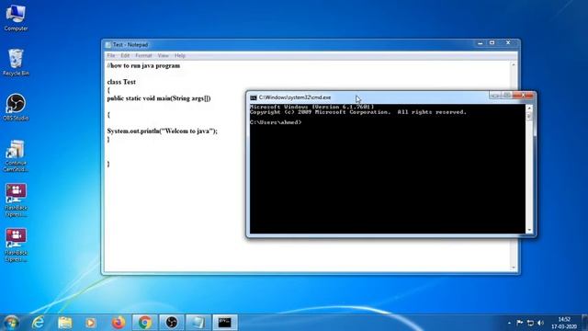Image resolution: width=588 pixels, height=331 pixels.
Task: Open the Computer desktop icon
Action: (x=16, y=18)
